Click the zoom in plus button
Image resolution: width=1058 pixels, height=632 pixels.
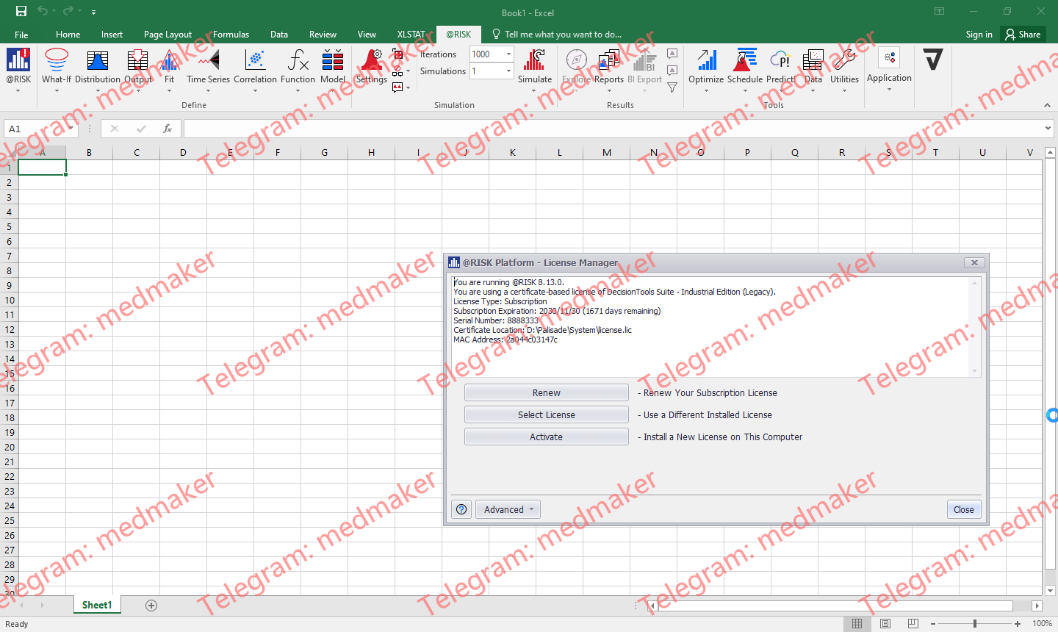click(x=1018, y=623)
